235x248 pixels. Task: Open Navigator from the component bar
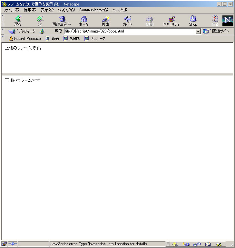point(175,244)
